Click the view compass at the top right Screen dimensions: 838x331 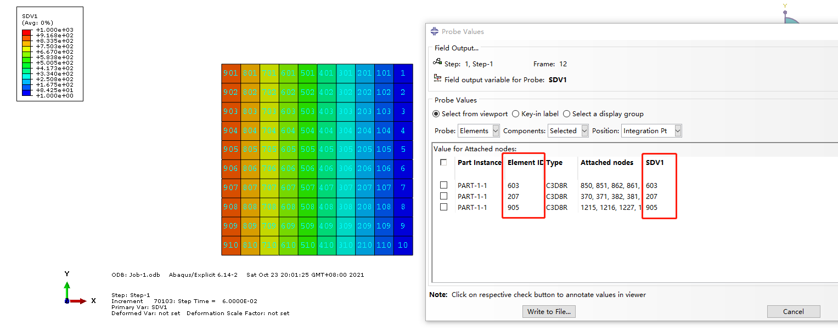coord(791,14)
